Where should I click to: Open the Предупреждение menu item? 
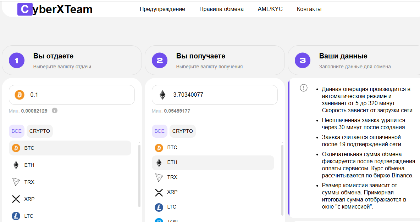tap(162, 9)
